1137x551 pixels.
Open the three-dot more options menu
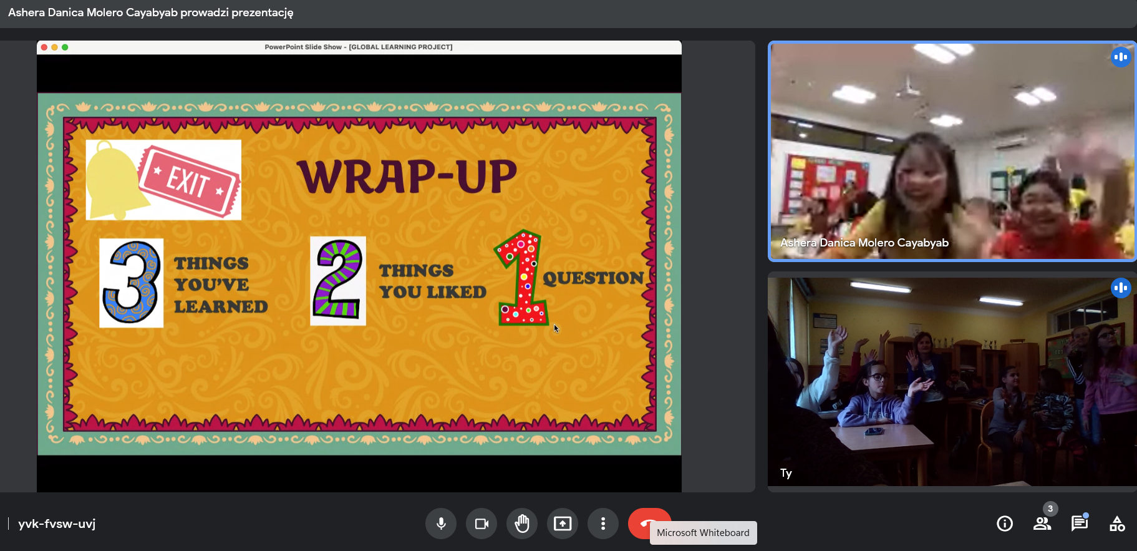(x=603, y=524)
